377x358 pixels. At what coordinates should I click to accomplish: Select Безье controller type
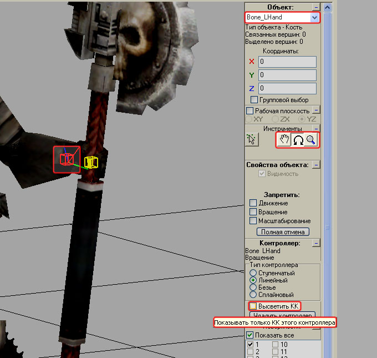[253, 287]
